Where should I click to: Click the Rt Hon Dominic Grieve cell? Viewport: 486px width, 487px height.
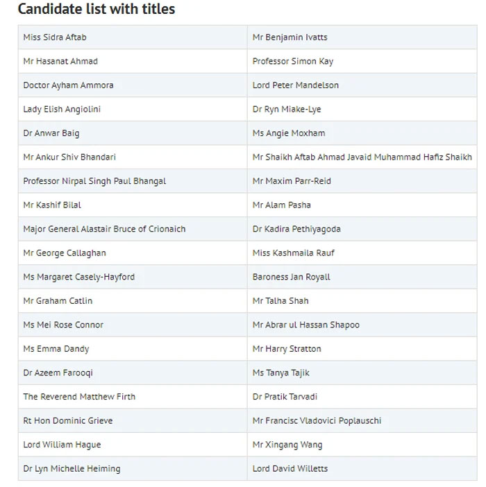68,420
